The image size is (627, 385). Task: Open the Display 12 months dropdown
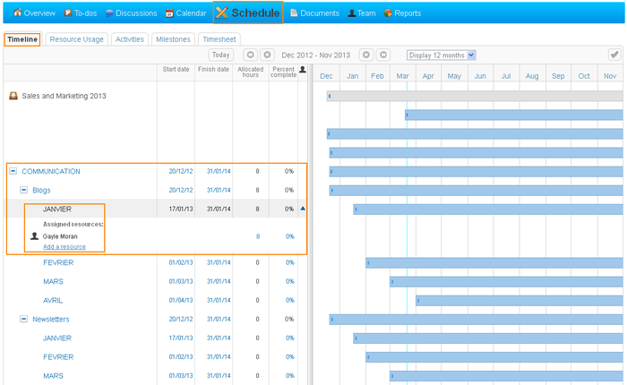click(441, 56)
